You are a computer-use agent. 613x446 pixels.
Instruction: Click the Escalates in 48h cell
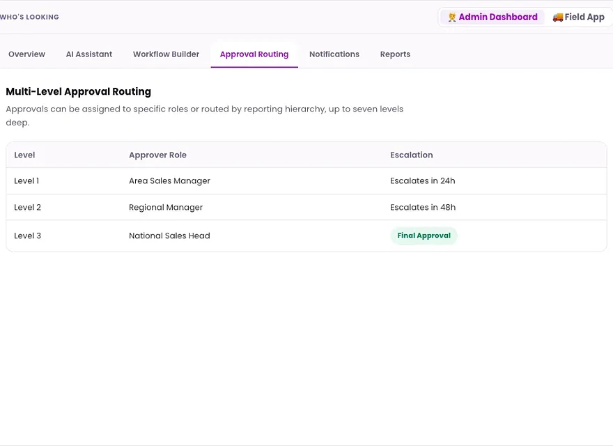(423, 208)
